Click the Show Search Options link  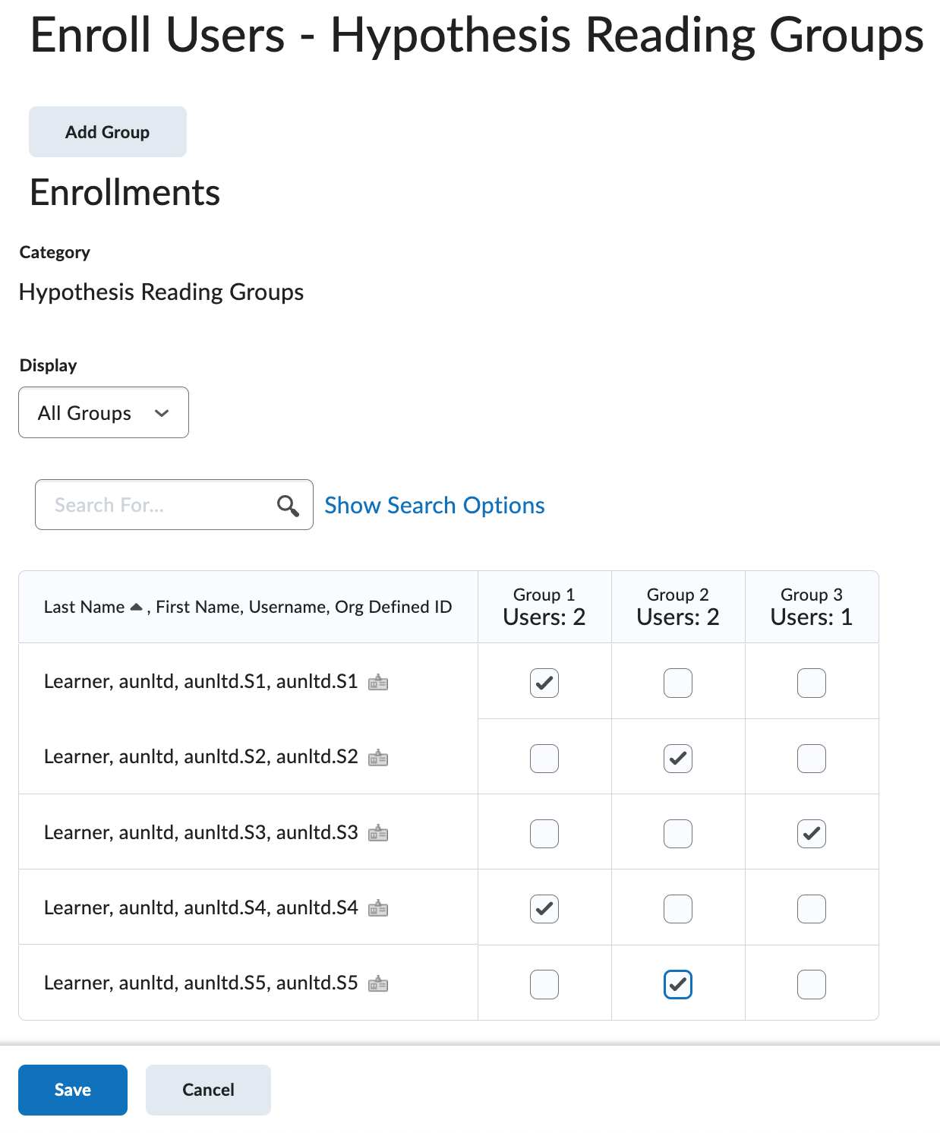click(x=434, y=505)
